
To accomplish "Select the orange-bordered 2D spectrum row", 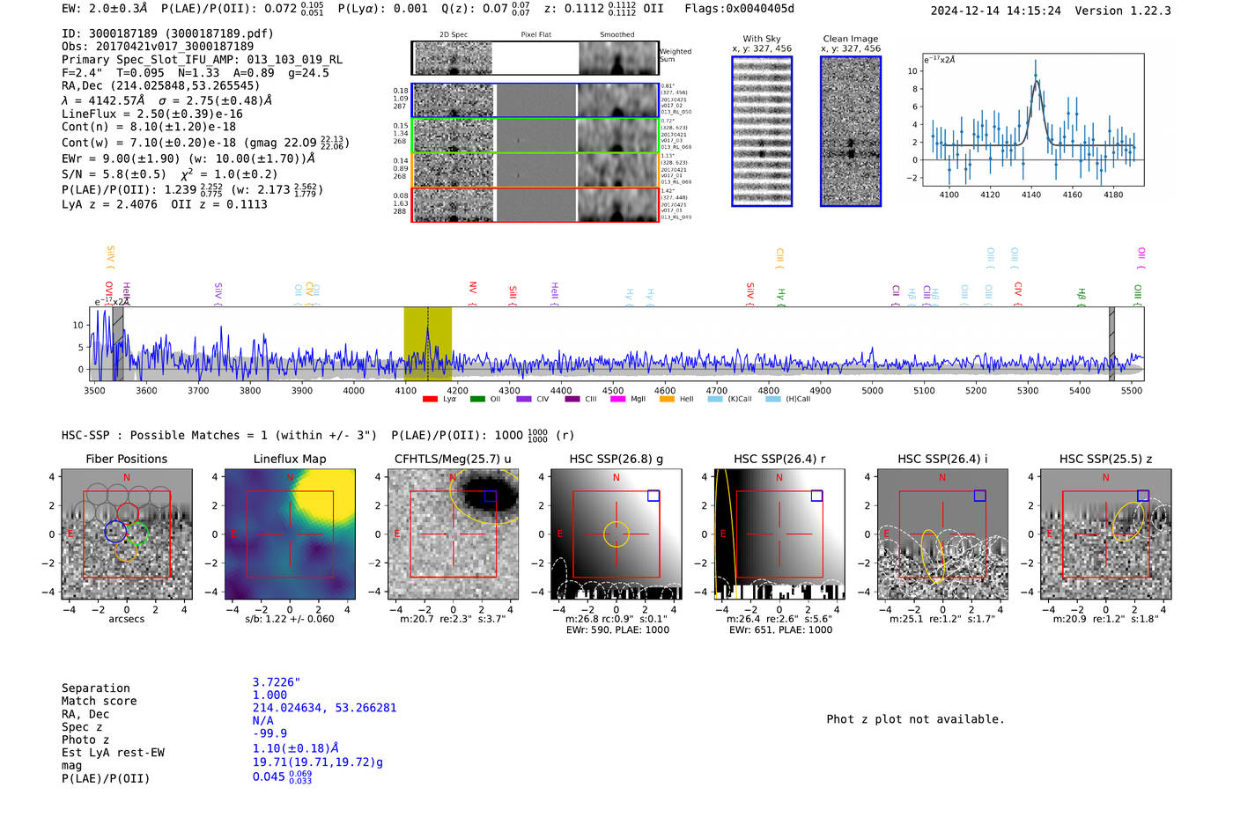I will click(535, 170).
